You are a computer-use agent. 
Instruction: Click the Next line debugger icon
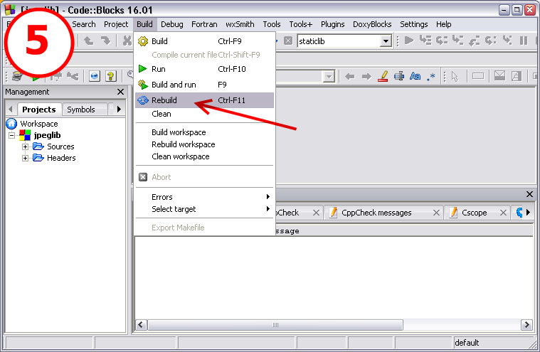443,41
